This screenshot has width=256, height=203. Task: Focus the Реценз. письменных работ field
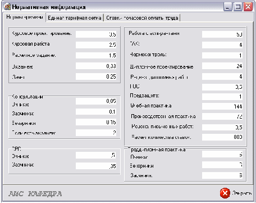[222, 127]
